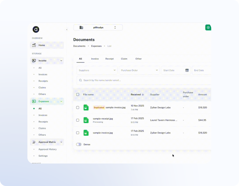The image size is (239, 186).
Task: Click the Home chart icon
Action: 34,45
